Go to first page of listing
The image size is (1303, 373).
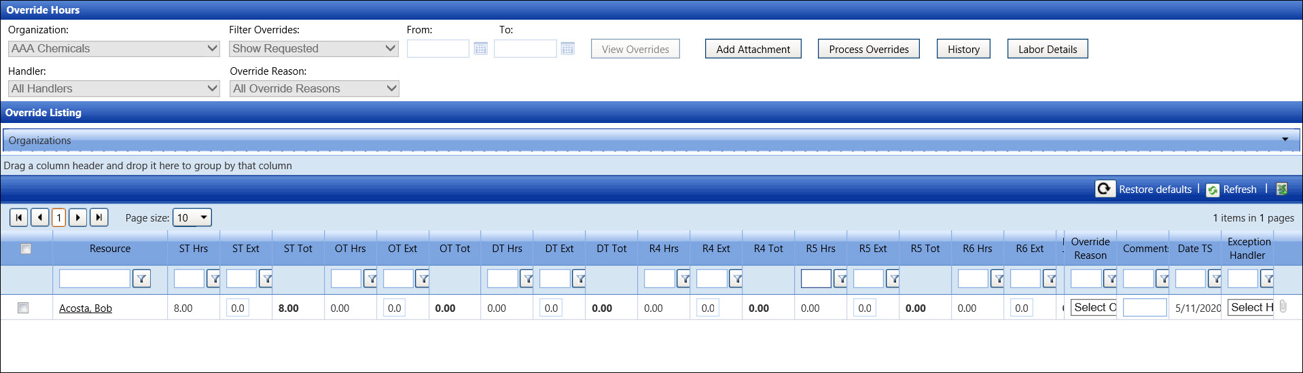pyautogui.click(x=19, y=217)
